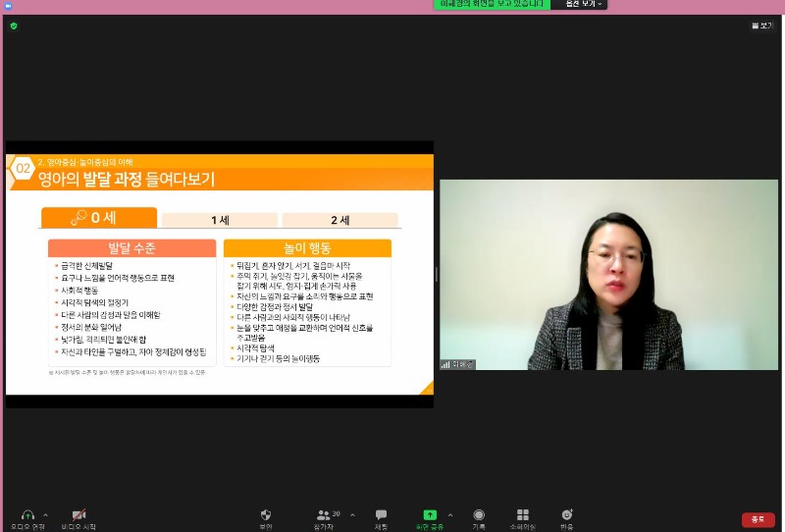Open the 옵션 보기 view options dropdown

579,5
